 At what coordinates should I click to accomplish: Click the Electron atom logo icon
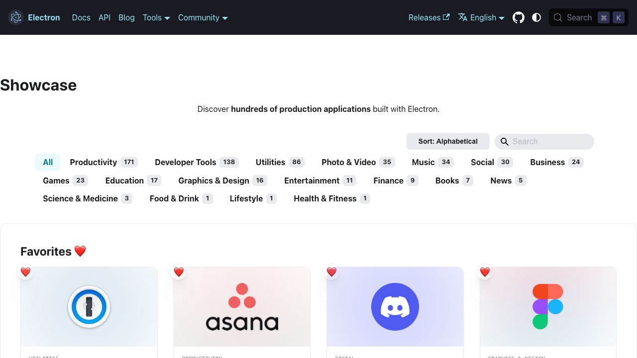click(x=16, y=17)
